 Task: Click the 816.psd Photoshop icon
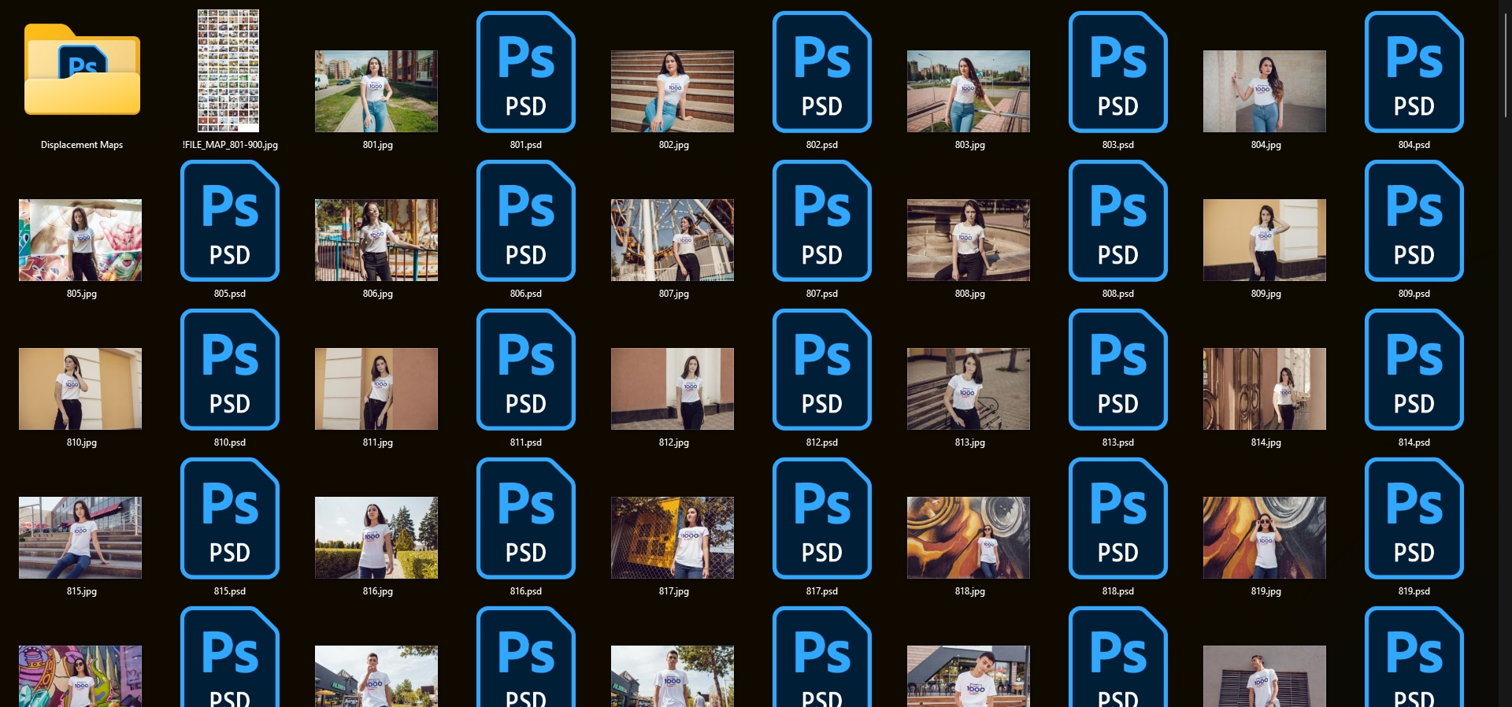click(x=526, y=518)
